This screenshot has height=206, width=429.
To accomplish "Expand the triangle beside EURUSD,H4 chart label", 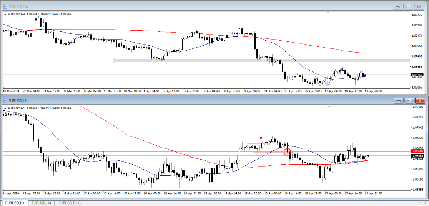I will 5,14.
